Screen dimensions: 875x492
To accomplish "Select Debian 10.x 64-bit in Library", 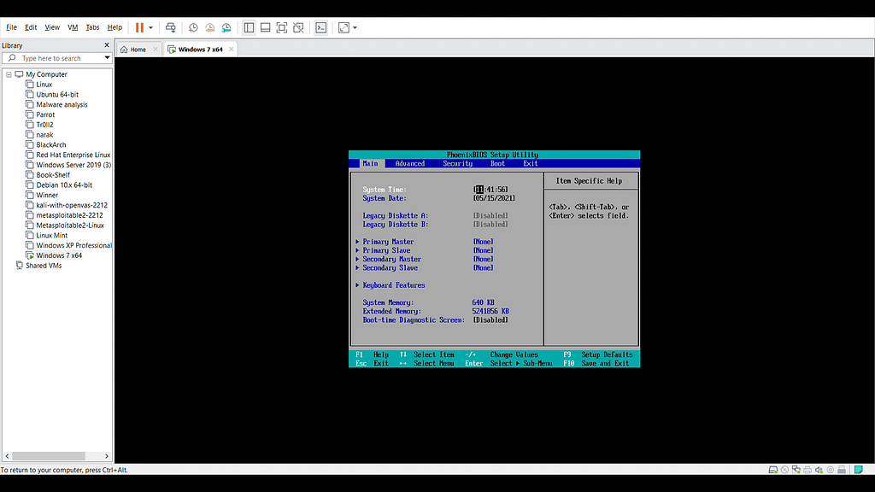I will pyautogui.click(x=64, y=184).
